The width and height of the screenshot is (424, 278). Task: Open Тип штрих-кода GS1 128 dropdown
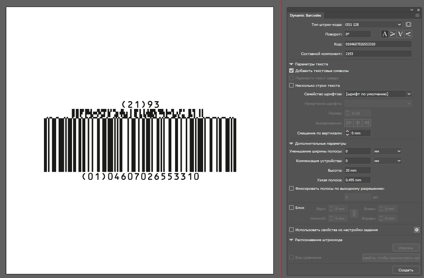coord(373,24)
